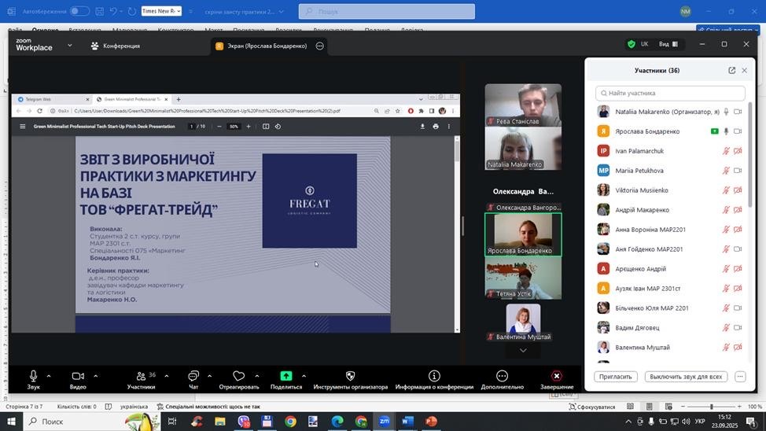Image resolution: width=766 pixels, height=431 pixels.
Task: Open host tools (Инструменты организатора)
Action: click(350, 376)
